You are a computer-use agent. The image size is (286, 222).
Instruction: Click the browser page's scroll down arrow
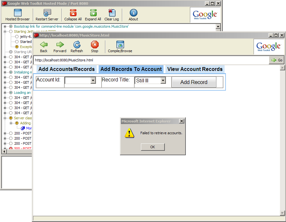pyautogui.click(x=283, y=213)
